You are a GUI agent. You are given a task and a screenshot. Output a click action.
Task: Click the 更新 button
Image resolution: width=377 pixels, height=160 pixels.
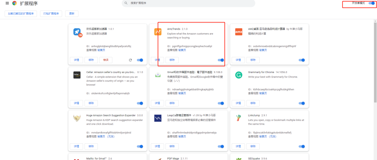click(x=72, y=14)
